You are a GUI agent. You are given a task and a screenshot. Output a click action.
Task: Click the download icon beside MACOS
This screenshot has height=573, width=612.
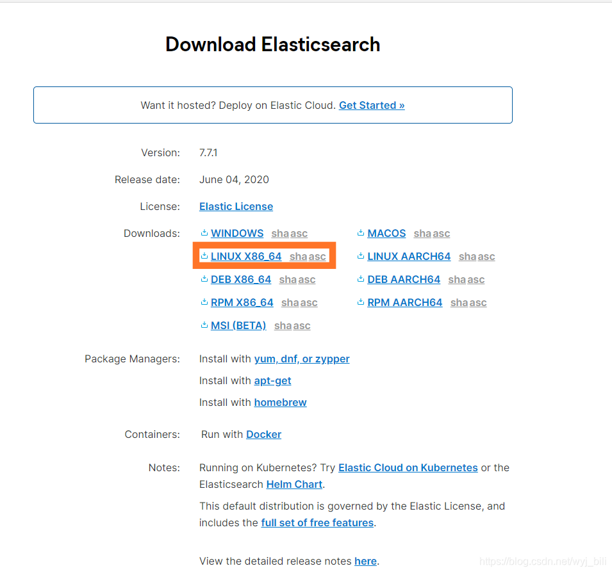(361, 233)
